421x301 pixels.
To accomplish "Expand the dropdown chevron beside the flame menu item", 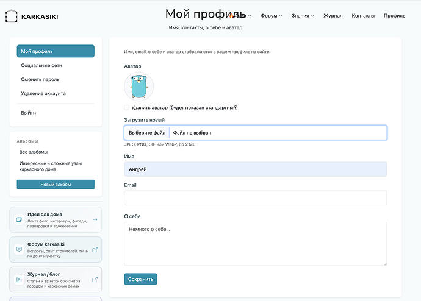I will click(250, 16).
